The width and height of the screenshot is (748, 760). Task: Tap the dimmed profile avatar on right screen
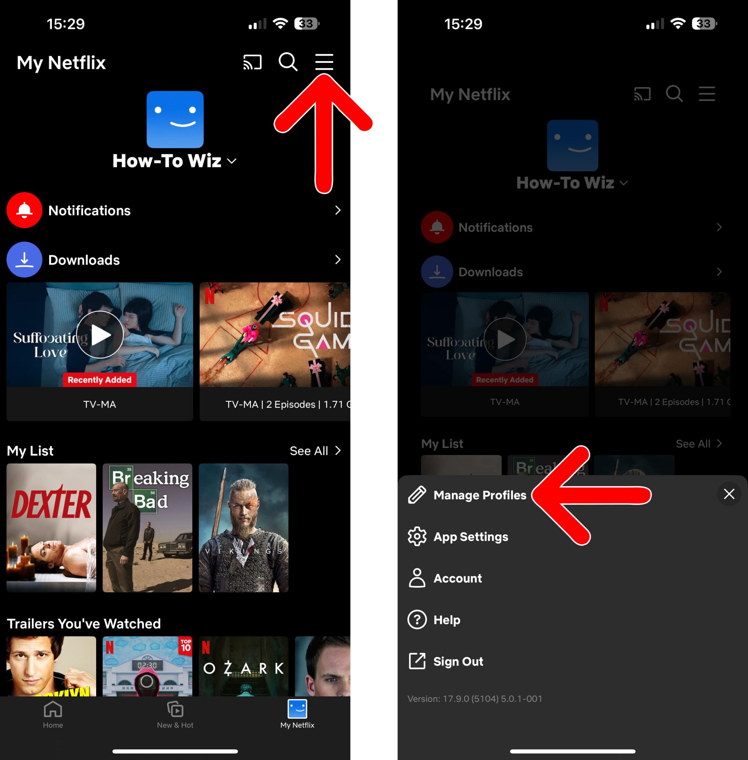(x=573, y=145)
